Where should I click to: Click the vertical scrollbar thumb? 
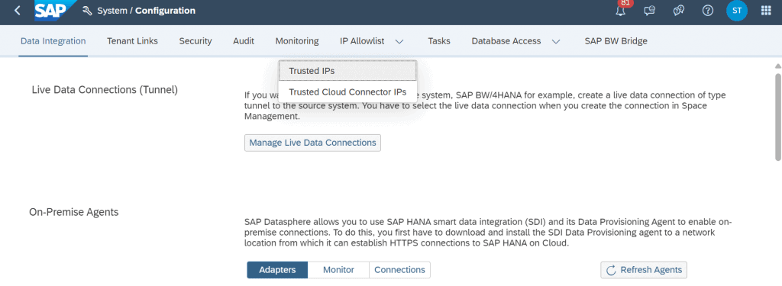tap(778, 117)
